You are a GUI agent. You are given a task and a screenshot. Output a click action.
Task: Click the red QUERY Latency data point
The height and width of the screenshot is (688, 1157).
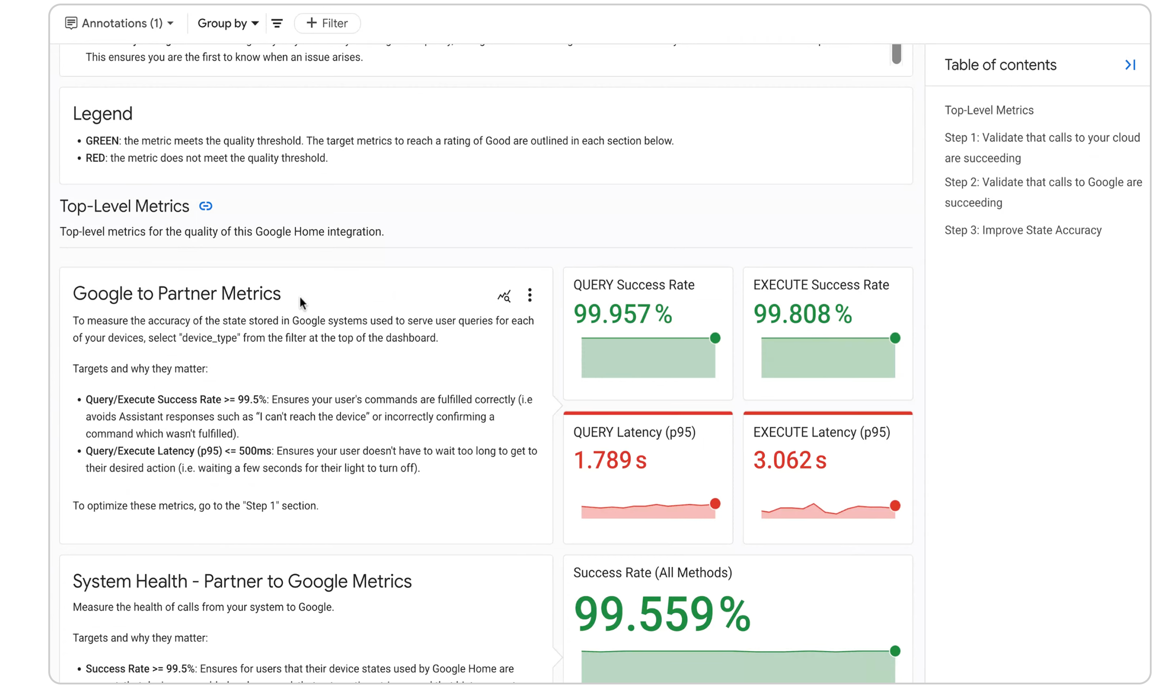click(x=715, y=503)
